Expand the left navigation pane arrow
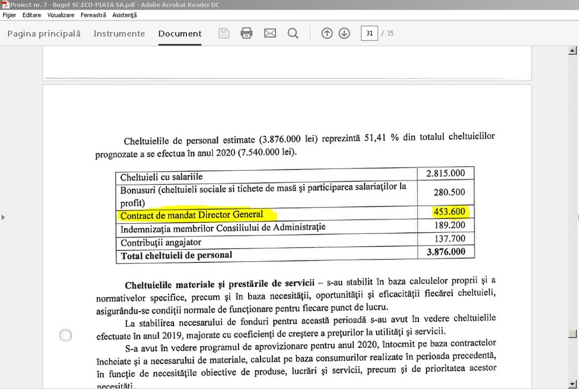This screenshot has width=579, height=389. [3, 217]
